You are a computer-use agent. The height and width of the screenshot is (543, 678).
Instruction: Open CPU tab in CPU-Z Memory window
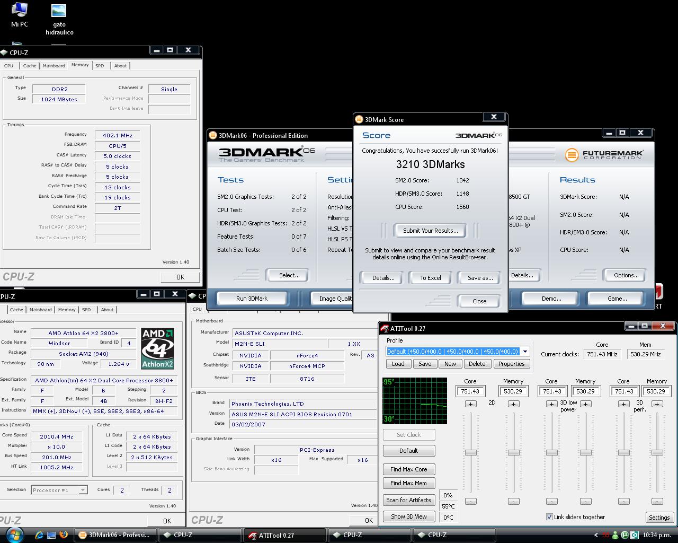tap(9, 66)
